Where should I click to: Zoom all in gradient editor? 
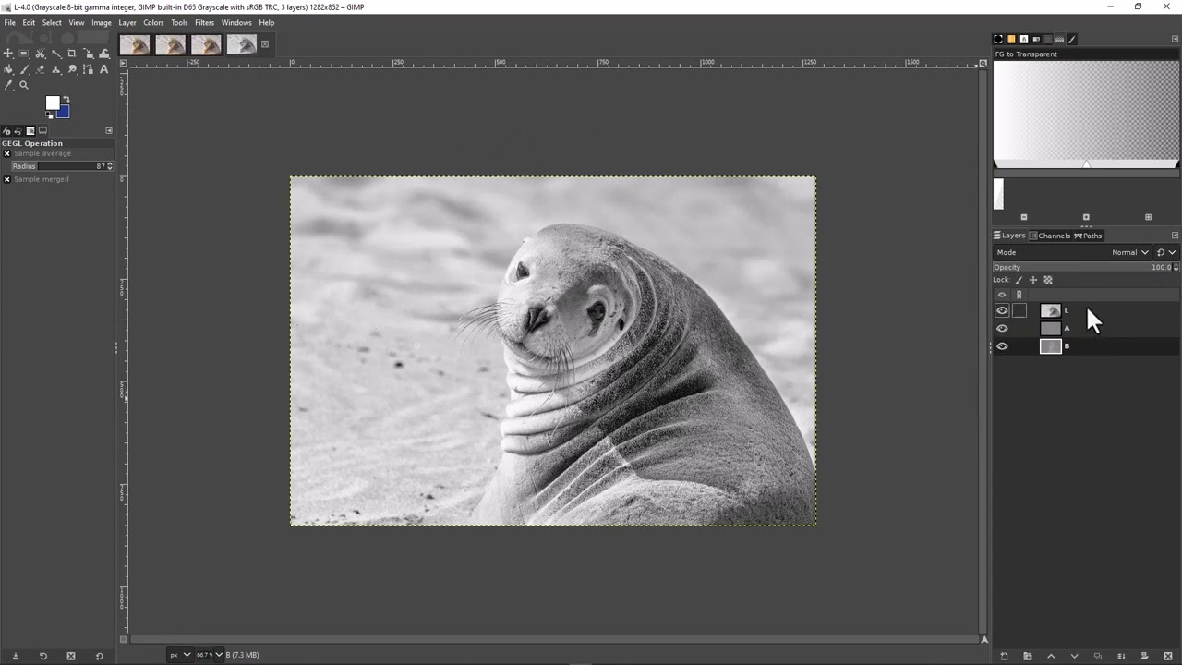coord(1148,217)
